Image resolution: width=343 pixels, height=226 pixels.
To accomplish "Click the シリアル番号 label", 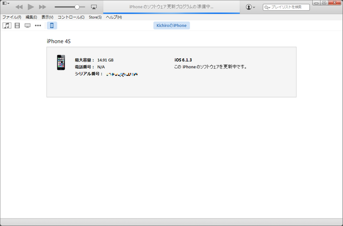I will [88, 74].
